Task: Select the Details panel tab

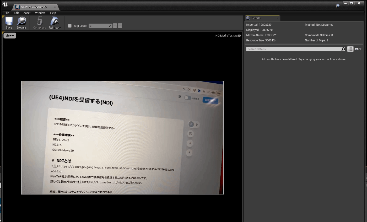Action: pos(262,18)
